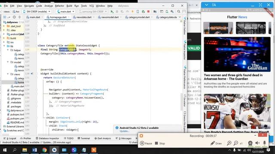This screenshot has height=154, width=275.
Task: Click zoom out magnifier in recorder
Action: pyautogui.click(x=236, y=143)
